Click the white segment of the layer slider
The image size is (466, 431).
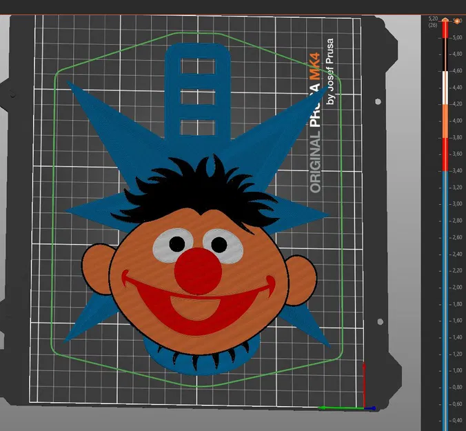(445, 88)
